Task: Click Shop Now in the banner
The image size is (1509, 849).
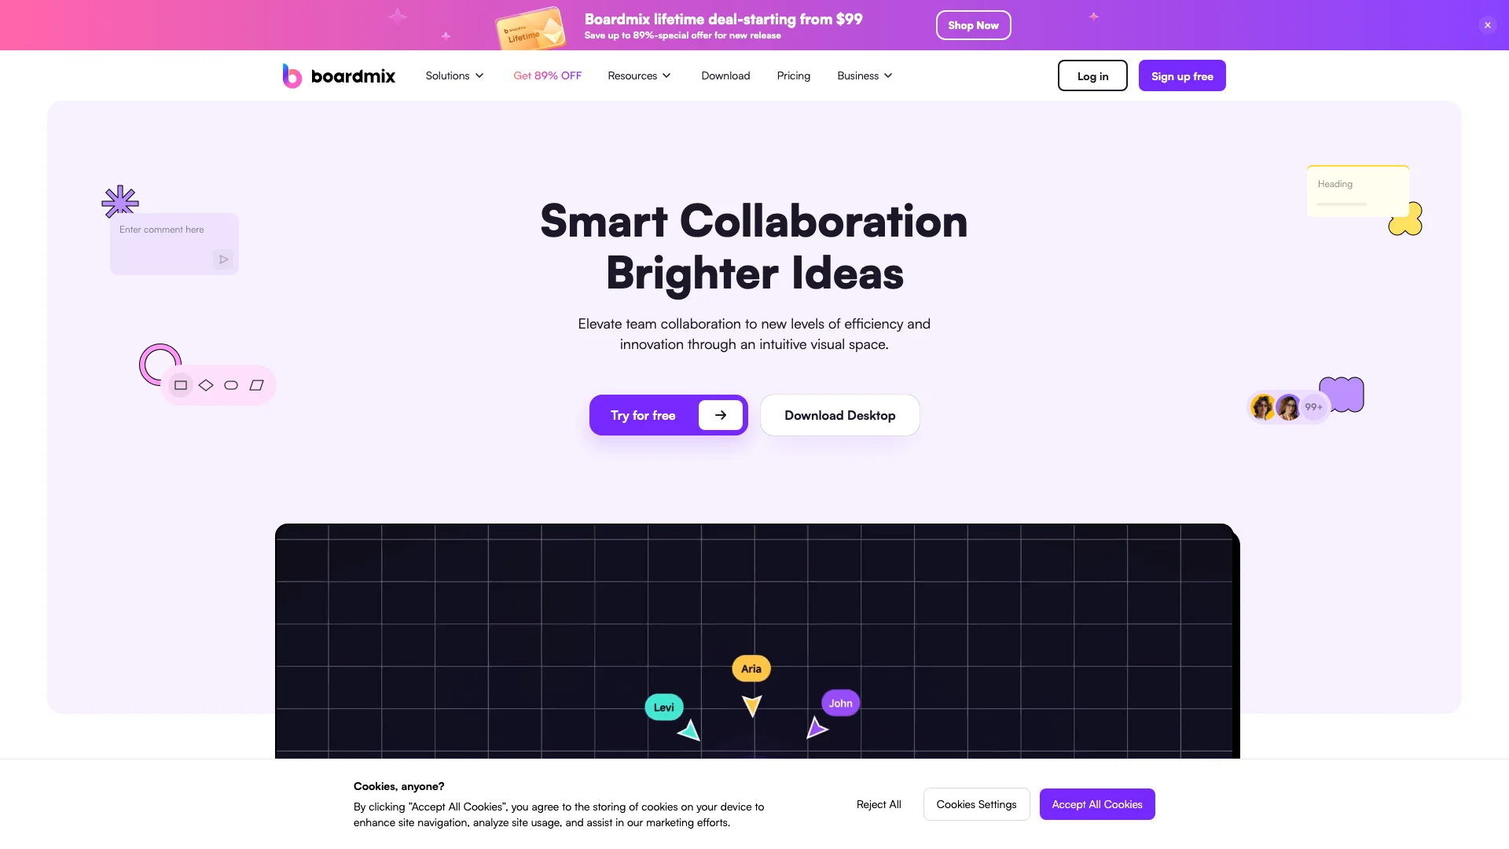Action: 972,25
